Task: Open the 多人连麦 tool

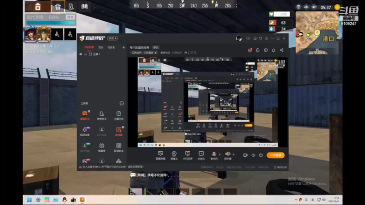Action: coord(101,131)
